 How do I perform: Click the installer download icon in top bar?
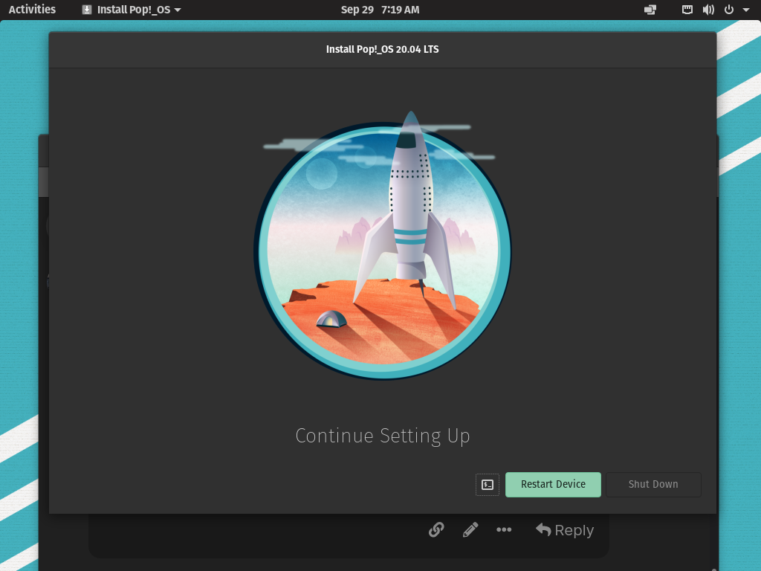coord(87,10)
